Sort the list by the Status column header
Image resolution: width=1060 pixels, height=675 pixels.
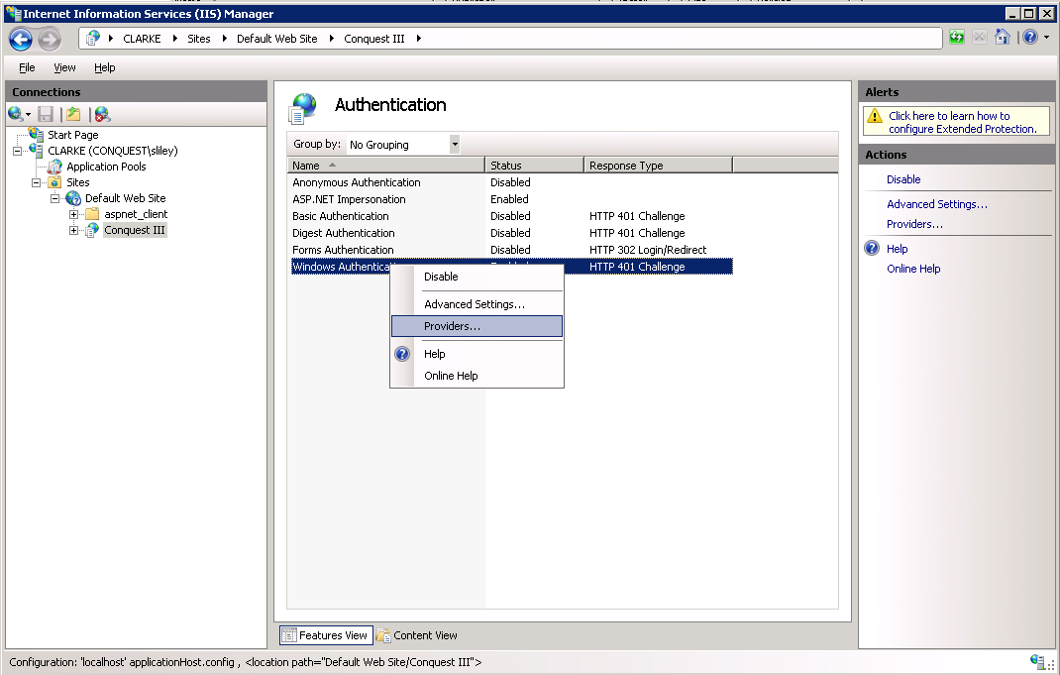click(535, 165)
